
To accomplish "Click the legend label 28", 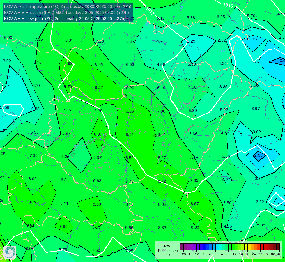I will tap(260, 254).
